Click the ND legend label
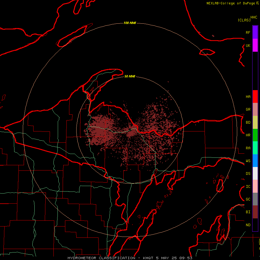The image size is (260, 260). click(x=248, y=225)
